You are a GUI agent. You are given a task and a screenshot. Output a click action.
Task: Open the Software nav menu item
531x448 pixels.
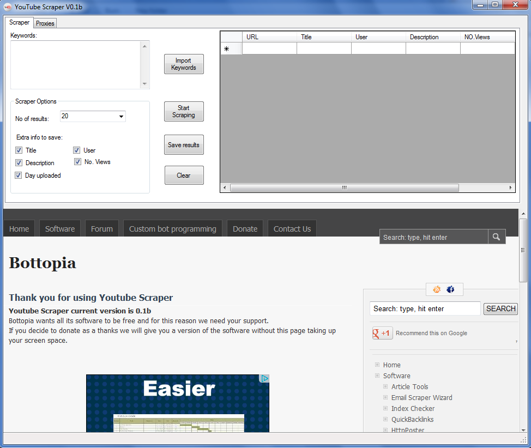point(60,229)
